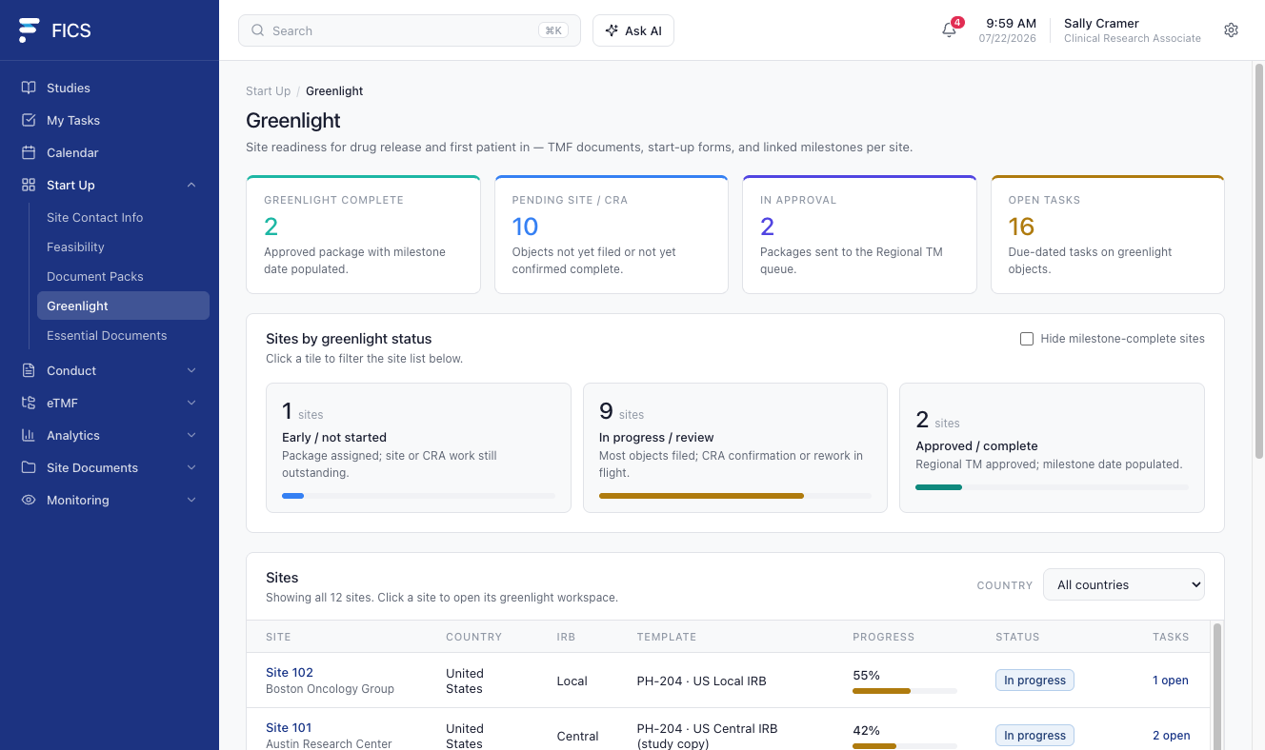Click Site 101's 42% progress bar
This screenshot has width=1265, height=750.
(x=905, y=746)
